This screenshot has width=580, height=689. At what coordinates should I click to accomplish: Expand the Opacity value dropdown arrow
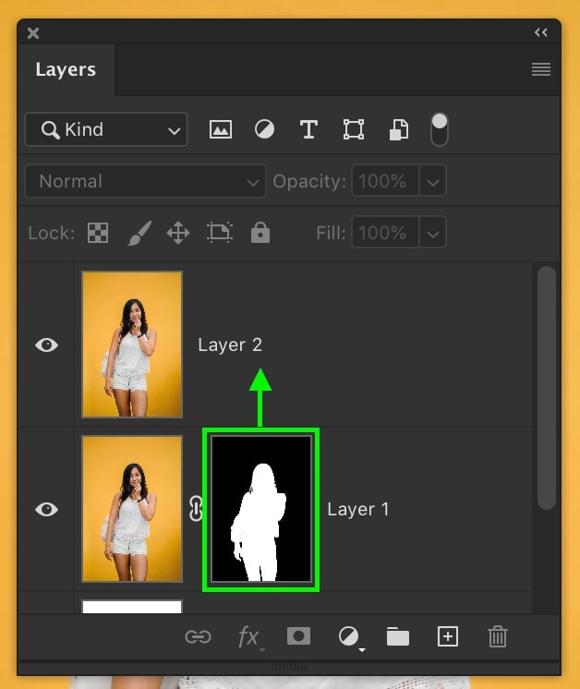pos(433,181)
